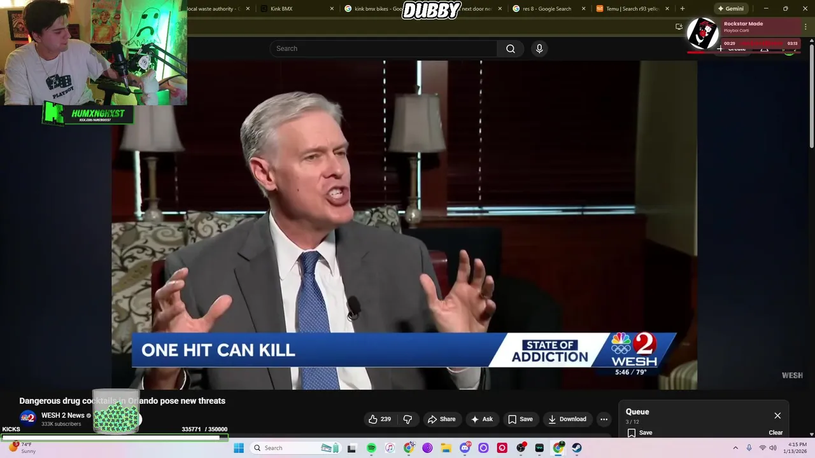Click the video player to pause
This screenshot has width=815, height=458.
404,225
